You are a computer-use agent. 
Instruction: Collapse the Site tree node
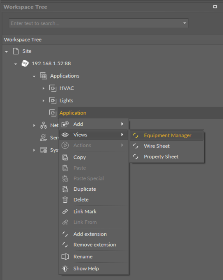pos(7,52)
